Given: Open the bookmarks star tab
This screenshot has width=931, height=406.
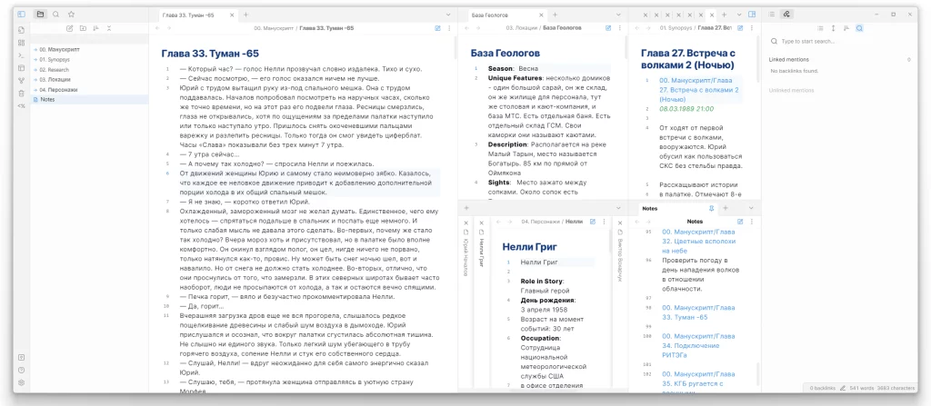Looking at the screenshot, I should point(71,15).
